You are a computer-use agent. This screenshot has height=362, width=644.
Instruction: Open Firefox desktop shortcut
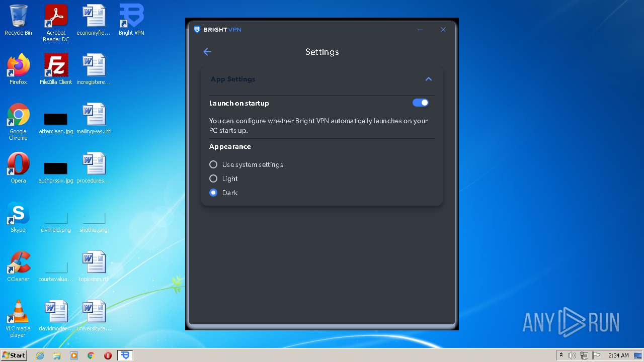click(18, 69)
